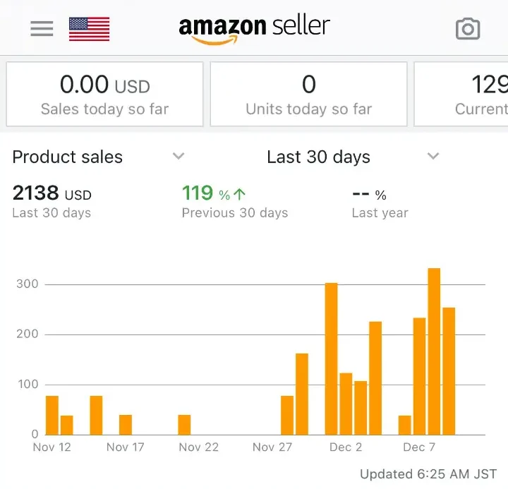This screenshot has width=508, height=489.
Task: Open the camera scanner icon
Action: pyautogui.click(x=467, y=29)
